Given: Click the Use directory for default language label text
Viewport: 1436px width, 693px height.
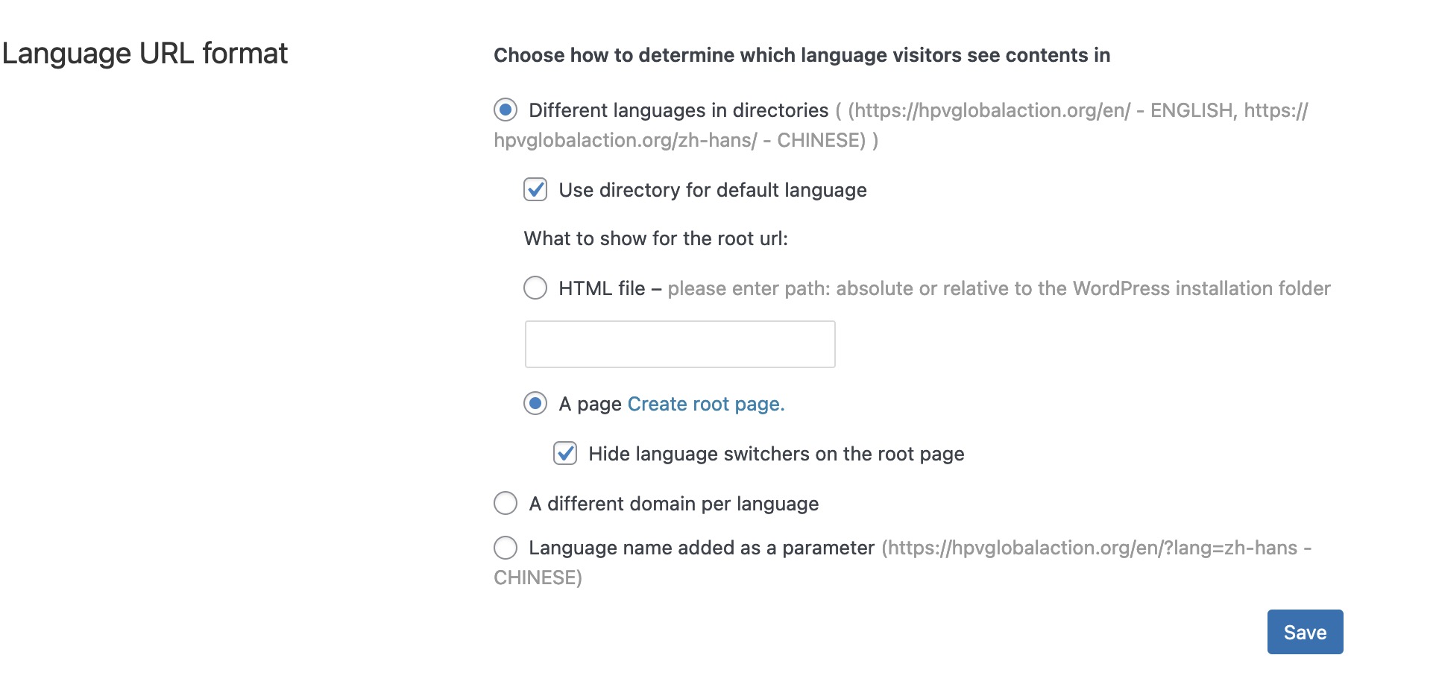Looking at the screenshot, I should tap(713, 190).
